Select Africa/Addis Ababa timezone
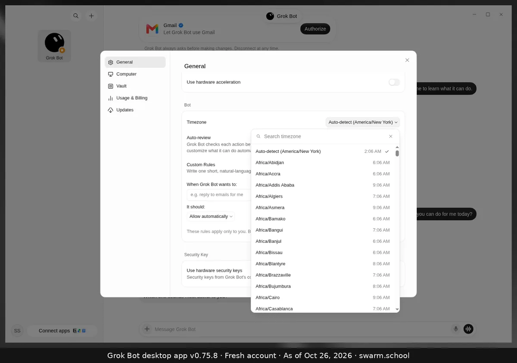 (x=322, y=185)
